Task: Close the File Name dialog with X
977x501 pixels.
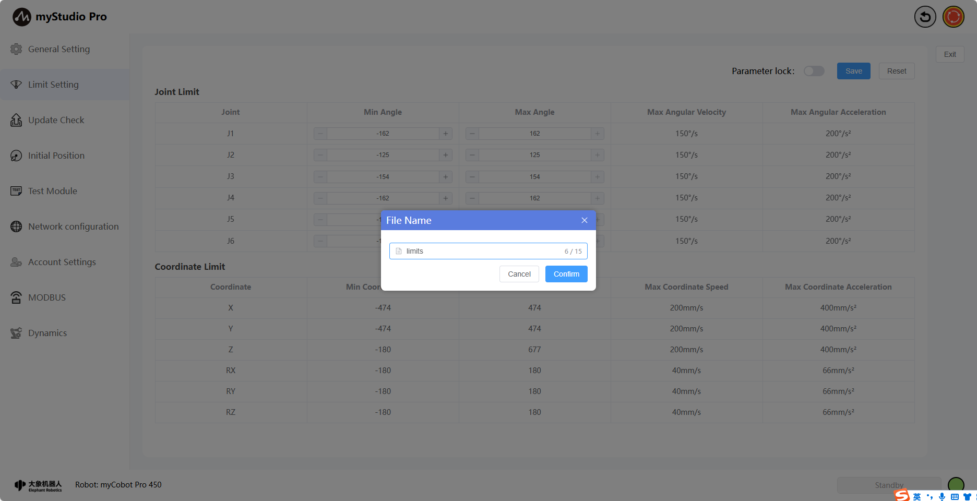Action: click(x=585, y=220)
